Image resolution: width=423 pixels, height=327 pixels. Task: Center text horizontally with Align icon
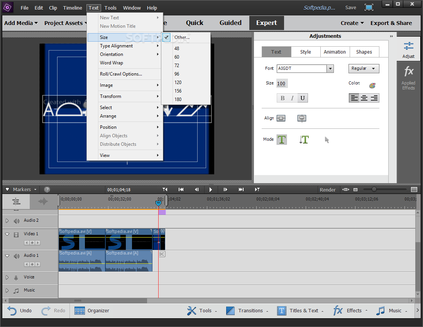coord(301,118)
